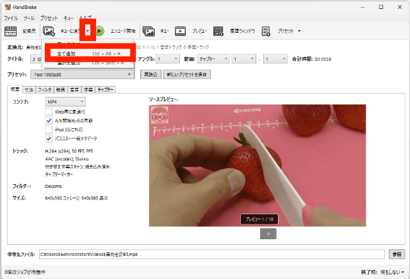This screenshot has height=279, width=410.
Task: Click 新しいプリセットを保存 button
Action: (187, 74)
